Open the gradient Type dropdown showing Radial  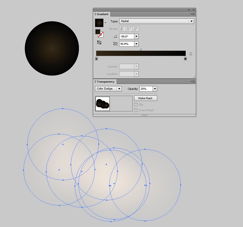tap(157, 21)
